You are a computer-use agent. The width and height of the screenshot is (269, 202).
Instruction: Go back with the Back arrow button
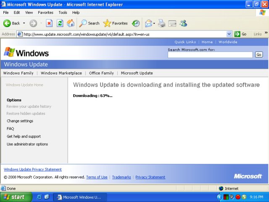[x=12, y=23]
